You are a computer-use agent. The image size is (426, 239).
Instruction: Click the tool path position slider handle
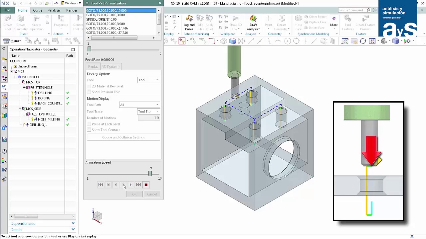click(89, 49)
